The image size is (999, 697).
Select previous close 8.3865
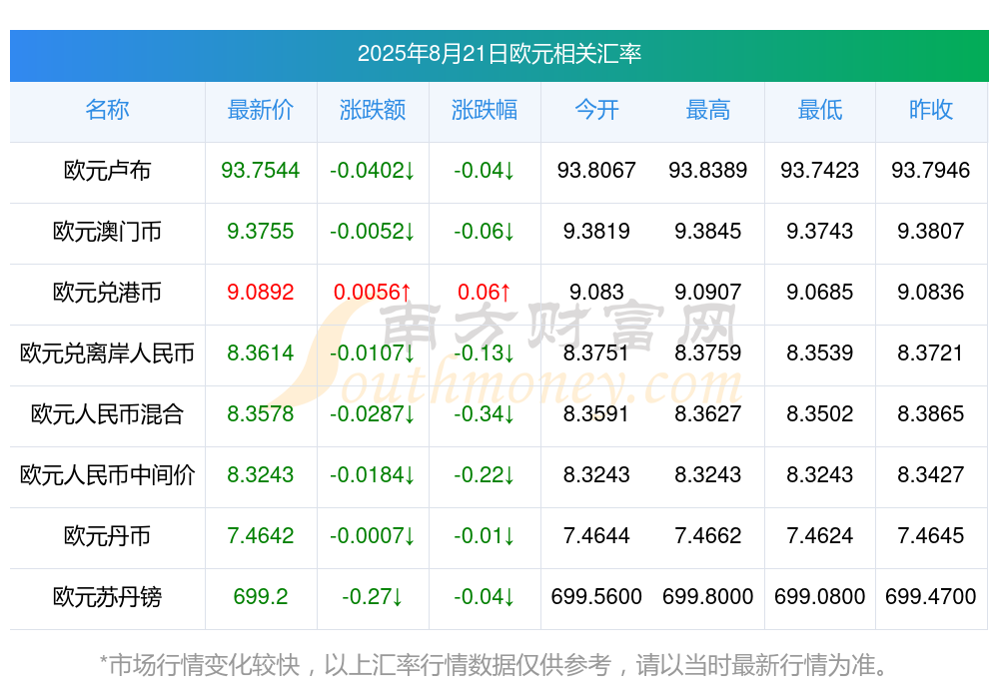pyautogui.click(x=931, y=414)
